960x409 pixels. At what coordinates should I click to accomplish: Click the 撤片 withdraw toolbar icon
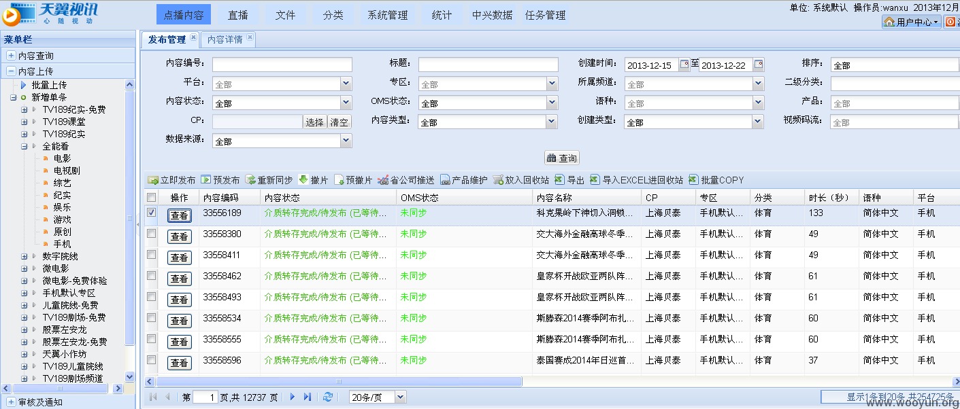tap(303, 180)
